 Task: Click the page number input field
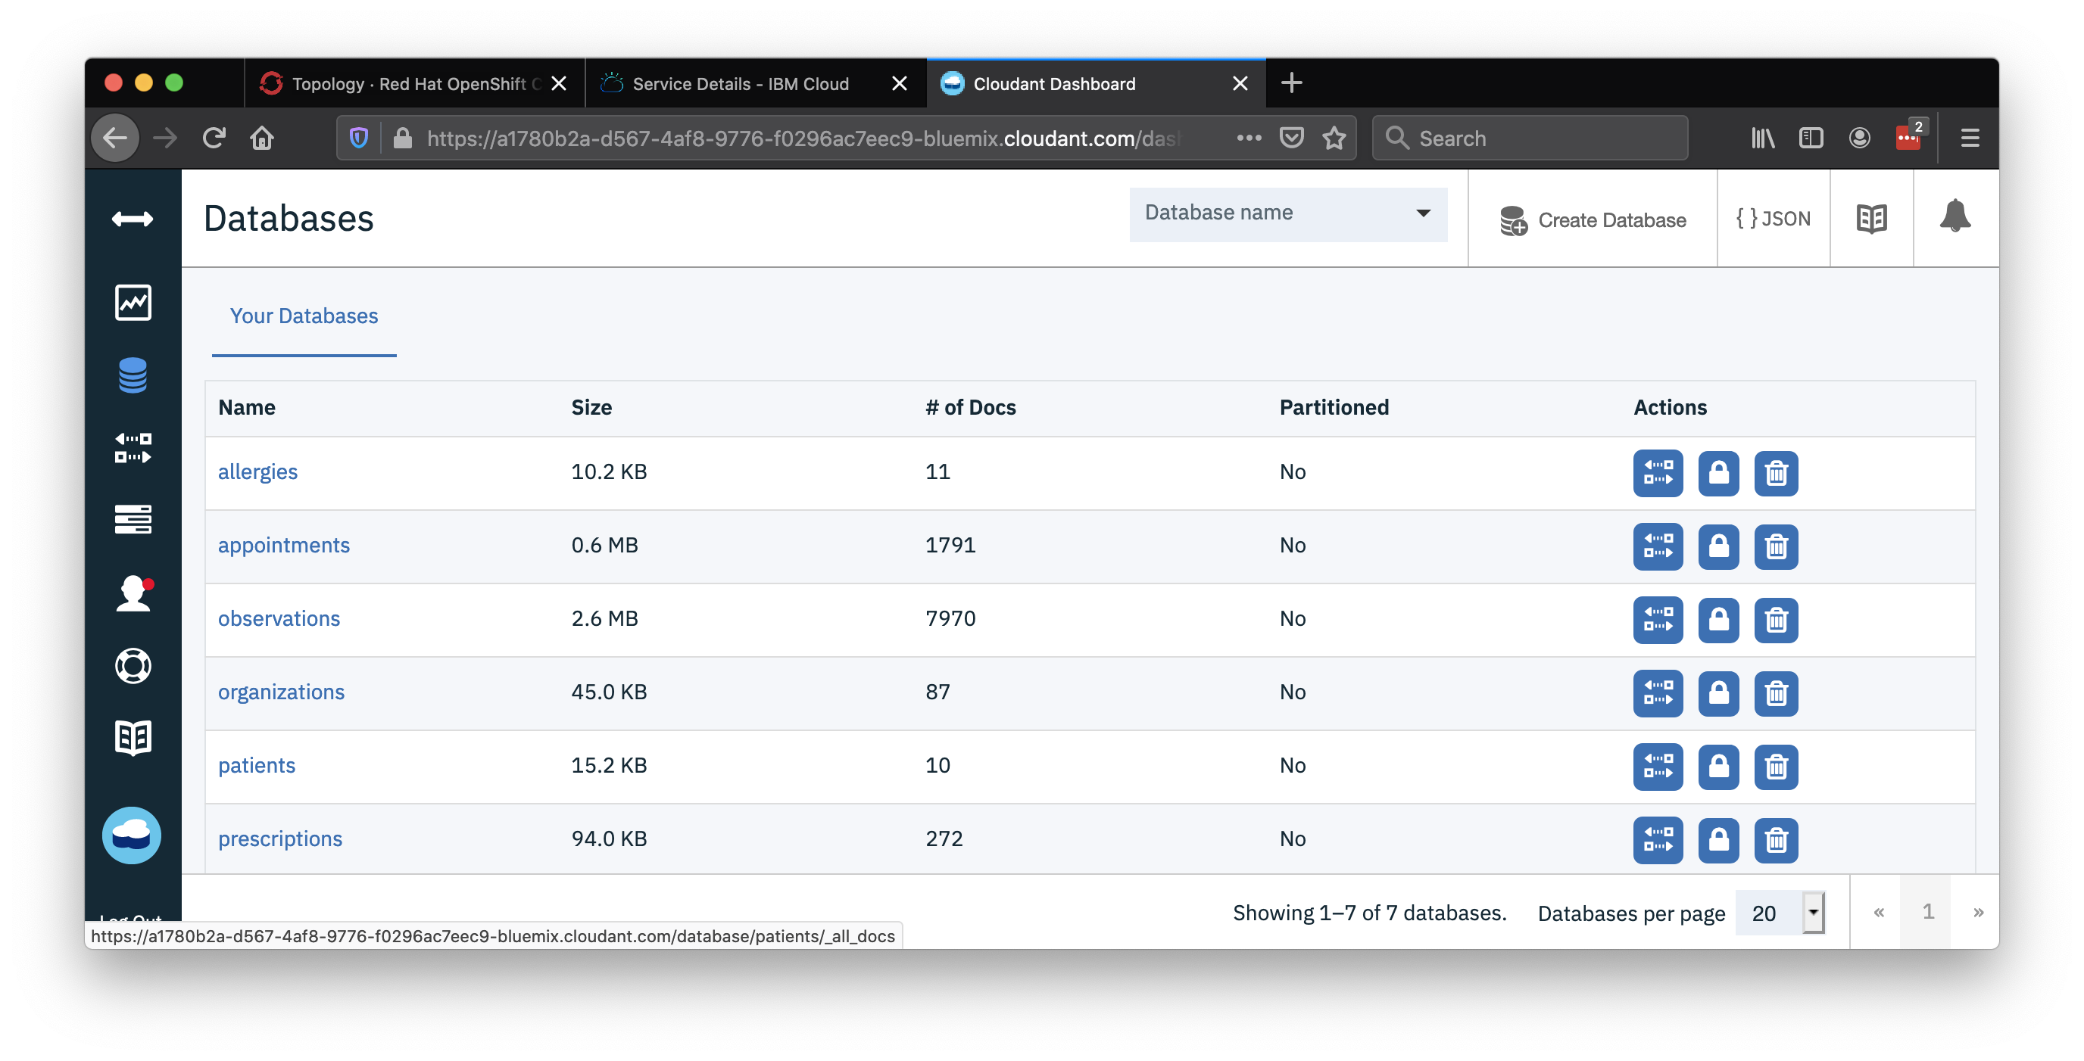click(1924, 911)
